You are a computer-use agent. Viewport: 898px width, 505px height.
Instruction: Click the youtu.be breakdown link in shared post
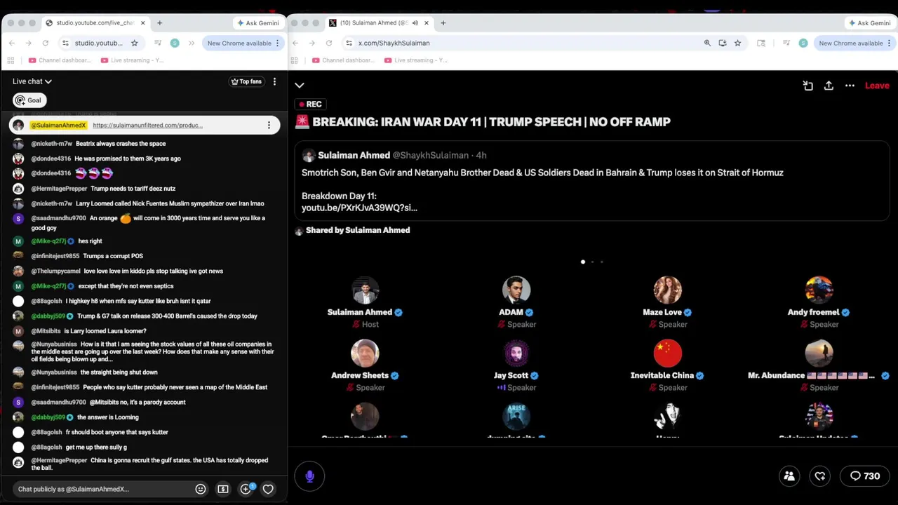coord(359,208)
